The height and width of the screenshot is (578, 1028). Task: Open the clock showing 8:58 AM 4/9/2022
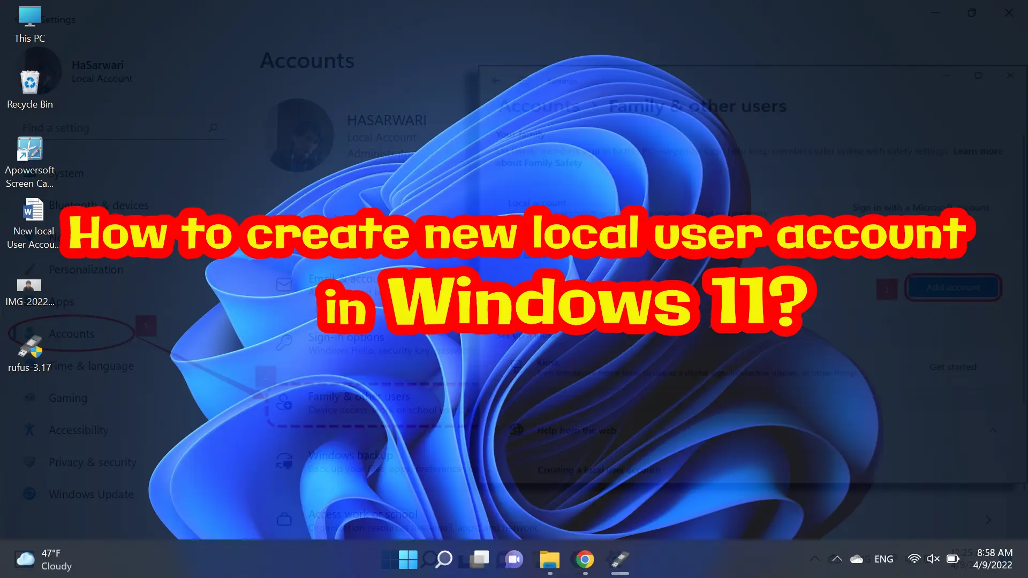994,559
